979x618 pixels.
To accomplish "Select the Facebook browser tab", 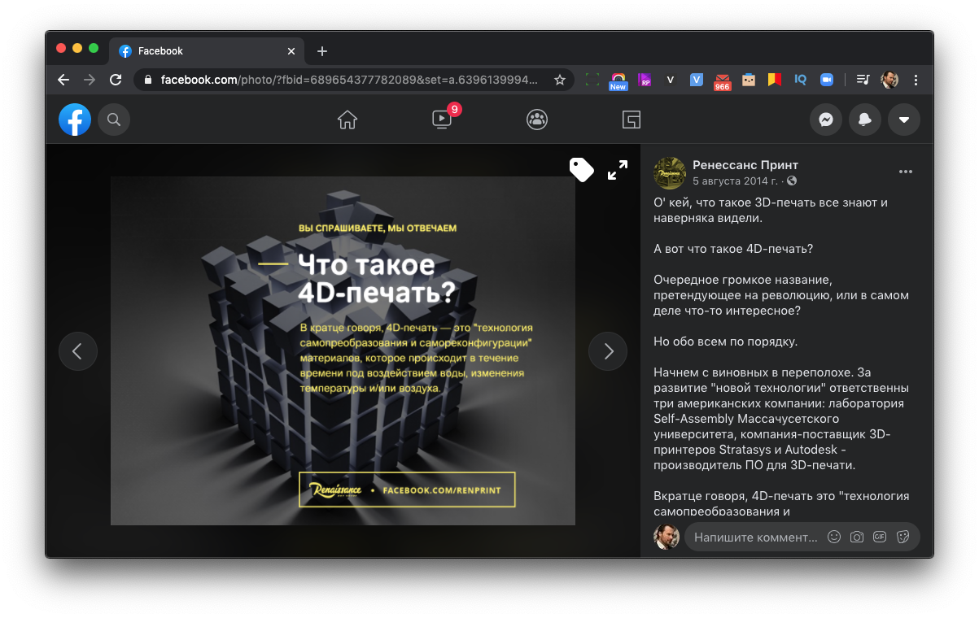I will click(208, 51).
